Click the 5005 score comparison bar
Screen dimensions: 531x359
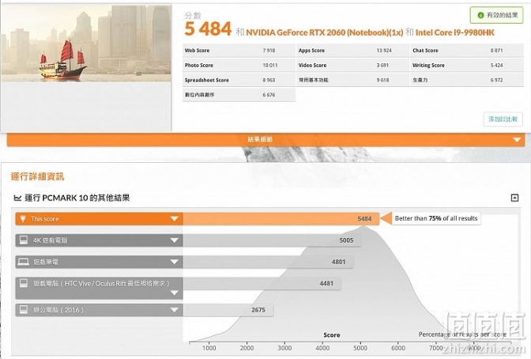click(272, 240)
